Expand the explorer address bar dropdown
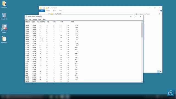The height and width of the screenshot is (99, 176). coord(134,14)
